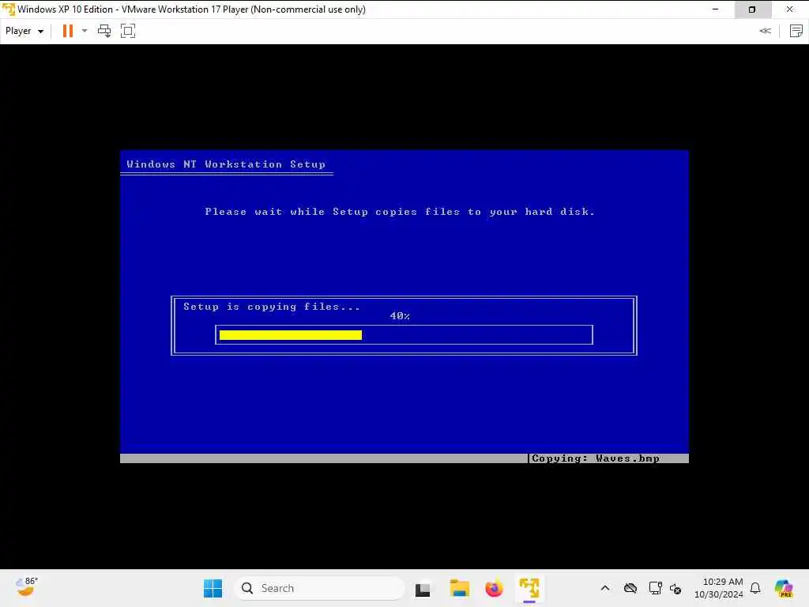Image resolution: width=809 pixels, height=607 pixels.
Task: Open the VMware notes panel icon
Action: click(796, 31)
